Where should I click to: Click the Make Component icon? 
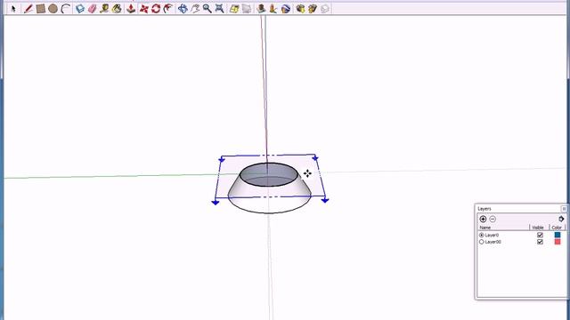coord(80,8)
